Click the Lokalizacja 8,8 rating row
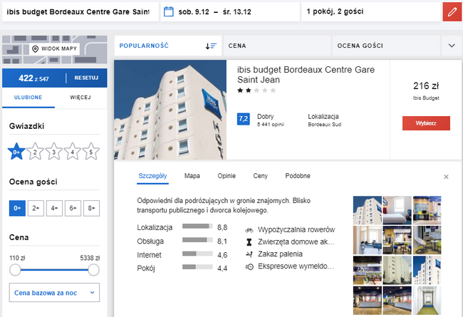Image resolution: width=463 pixels, height=317 pixels. tap(182, 227)
